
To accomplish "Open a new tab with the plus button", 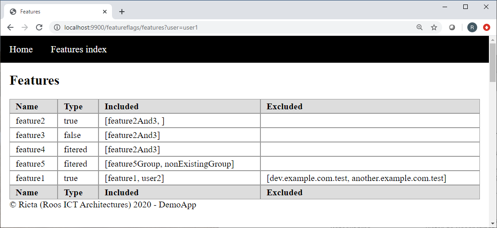I will (122, 12).
